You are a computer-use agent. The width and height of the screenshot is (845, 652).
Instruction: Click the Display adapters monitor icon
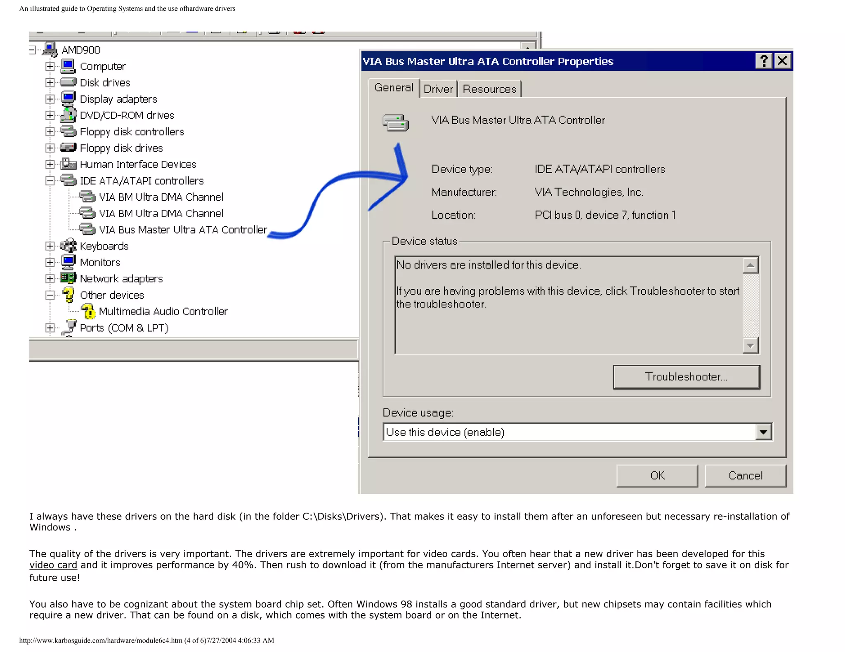point(68,99)
